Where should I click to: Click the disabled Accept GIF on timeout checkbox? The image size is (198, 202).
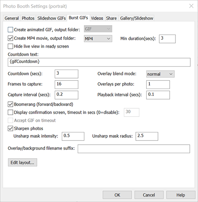[10, 120]
